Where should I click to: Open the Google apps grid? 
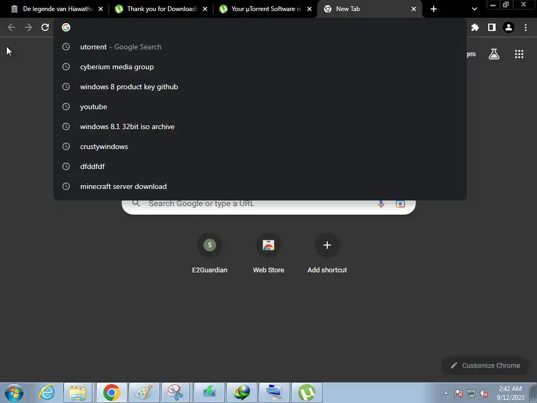(x=519, y=54)
